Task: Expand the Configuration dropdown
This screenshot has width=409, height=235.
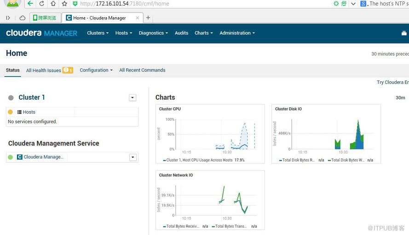Action: pyautogui.click(x=96, y=70)
